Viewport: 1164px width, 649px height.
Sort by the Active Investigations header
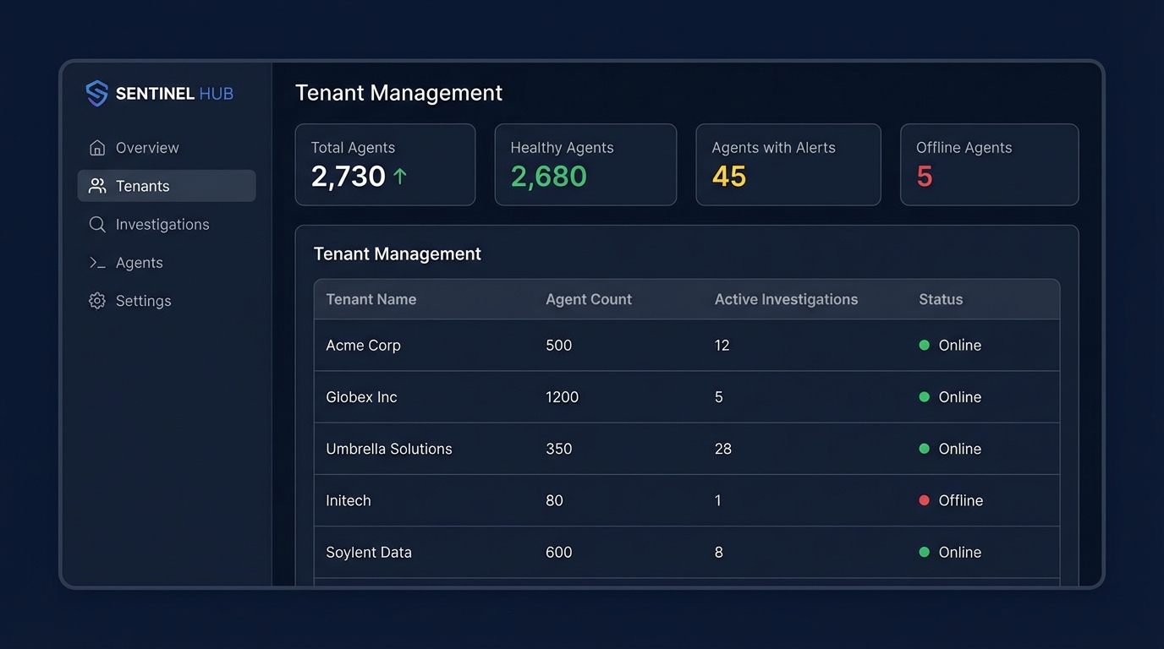click(x=786, y=299)
